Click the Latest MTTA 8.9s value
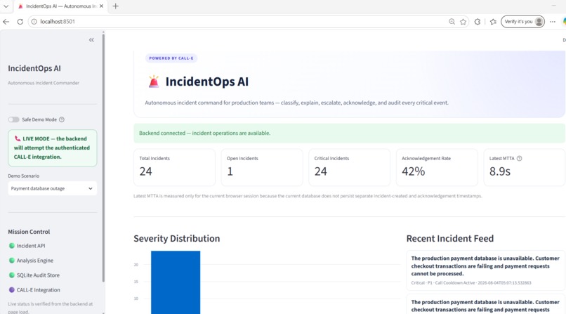Image resolution: width=566 pixels, height=314 pixels. click(500, 171)
